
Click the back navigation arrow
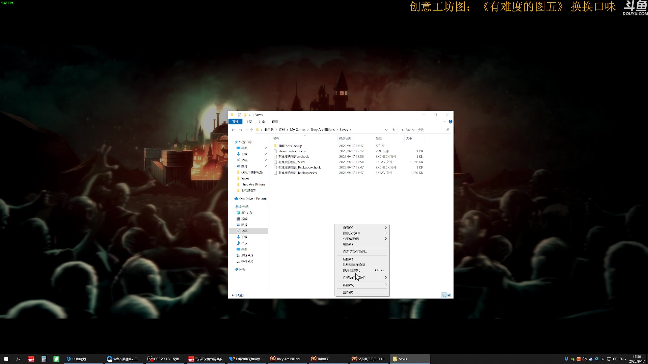233,130
